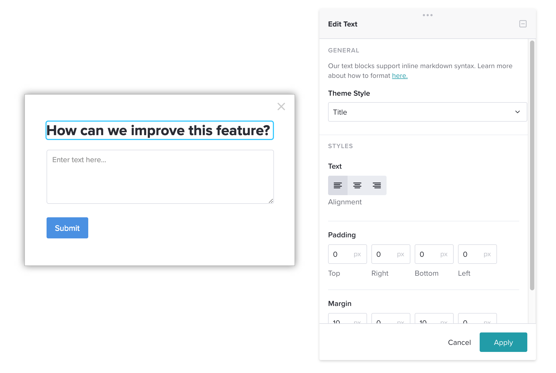Activate the center alignment option
Image resolution: width=556 pixels, height=373 pixels.
[357, 185]
